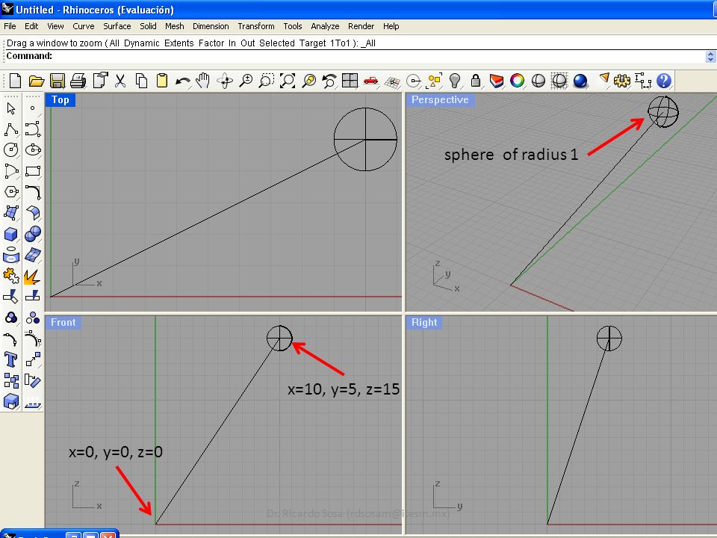This screenshot has width=717, height=538.
Task: Click the Undo View Change icon
Action: pos(329,81)
